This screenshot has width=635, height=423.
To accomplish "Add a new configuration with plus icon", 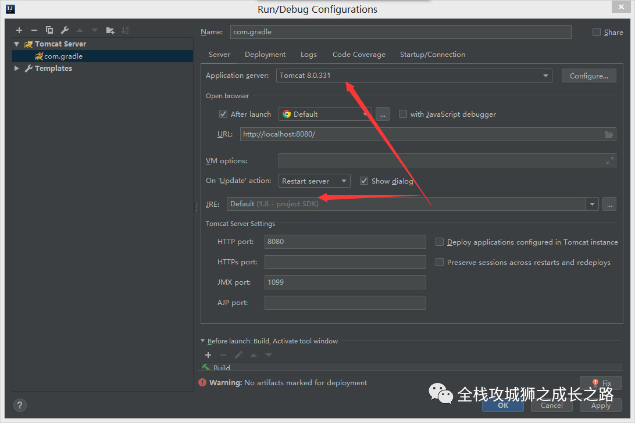I will [x=19, y=30].
